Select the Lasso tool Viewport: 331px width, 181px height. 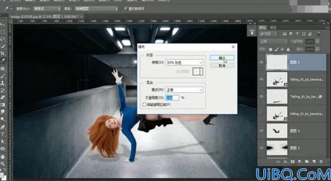pos(2,39)
